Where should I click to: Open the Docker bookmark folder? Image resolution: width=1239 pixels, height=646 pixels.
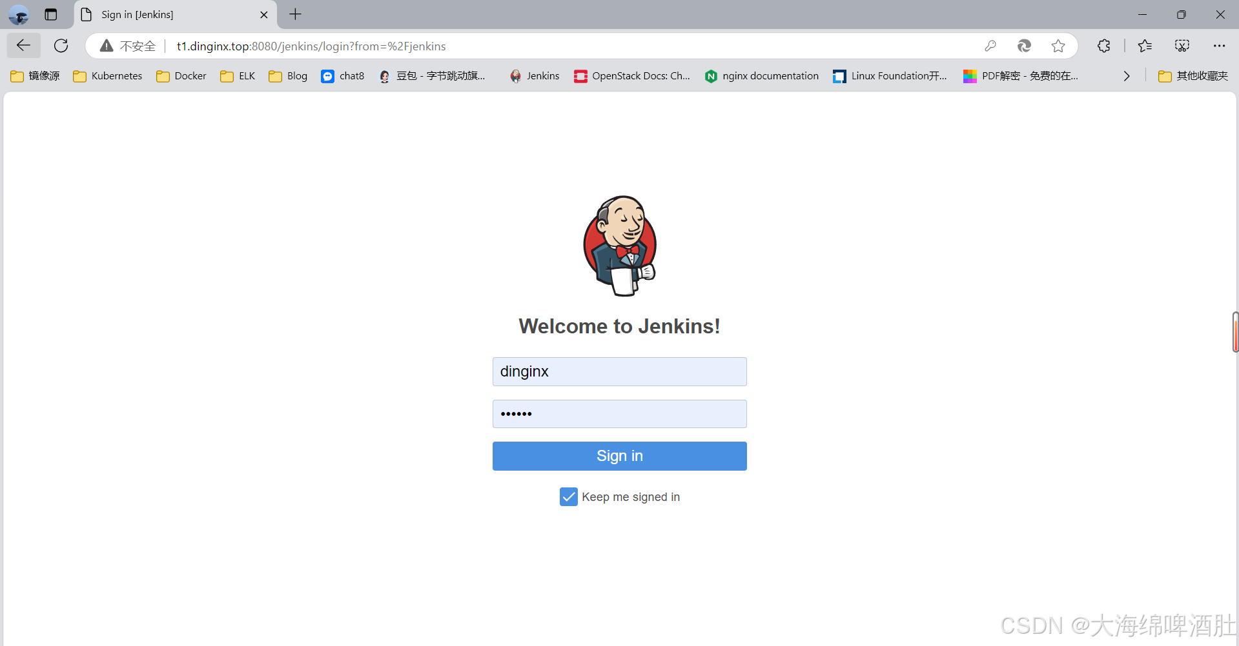pyautogui.click(x=181, y=76)
